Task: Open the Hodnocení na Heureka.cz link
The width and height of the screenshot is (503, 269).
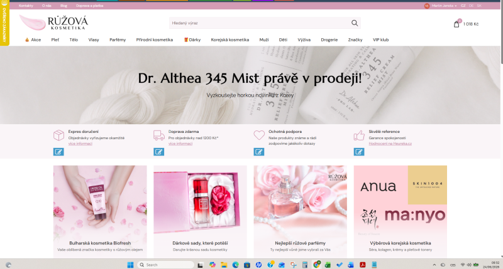Action: tap(390, 144)
